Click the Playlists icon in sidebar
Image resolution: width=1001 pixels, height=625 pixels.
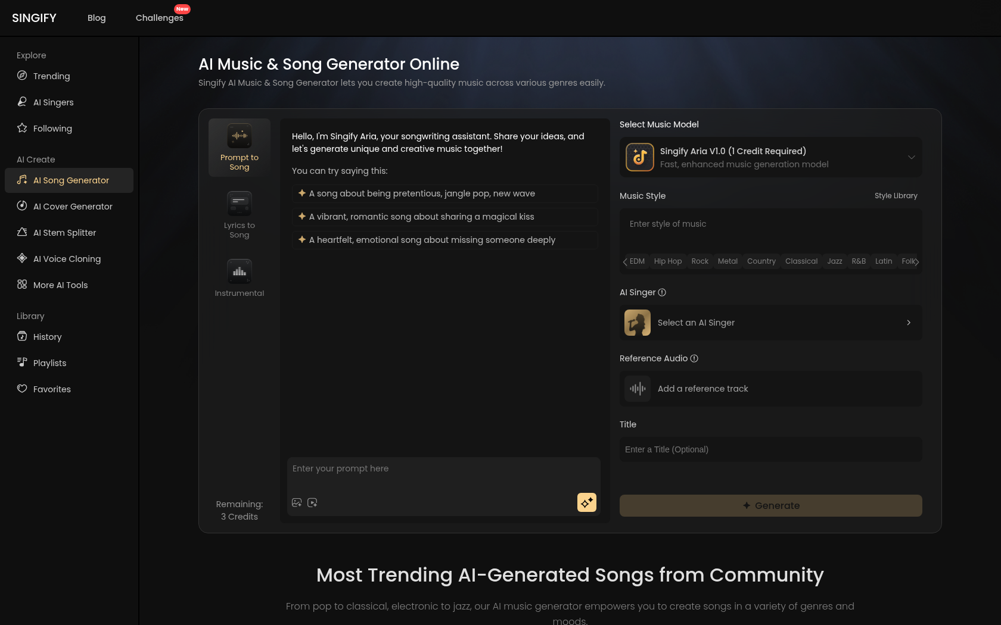tap(22, 362)
